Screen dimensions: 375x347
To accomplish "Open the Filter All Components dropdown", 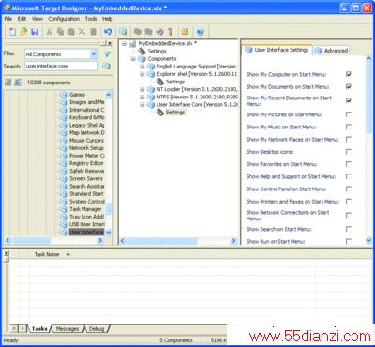I will click(94, 54).
